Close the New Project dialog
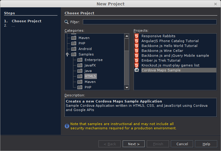The image size is (221, 151). [x=215, y=4]
